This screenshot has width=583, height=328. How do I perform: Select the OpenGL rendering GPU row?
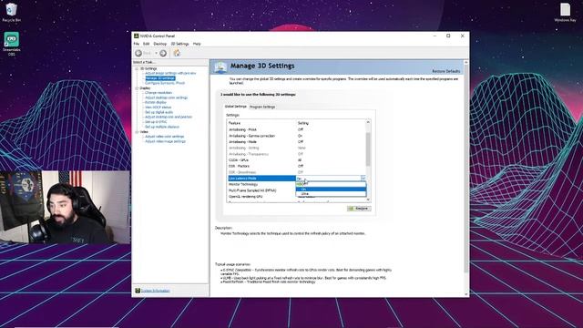pos(261,197)
